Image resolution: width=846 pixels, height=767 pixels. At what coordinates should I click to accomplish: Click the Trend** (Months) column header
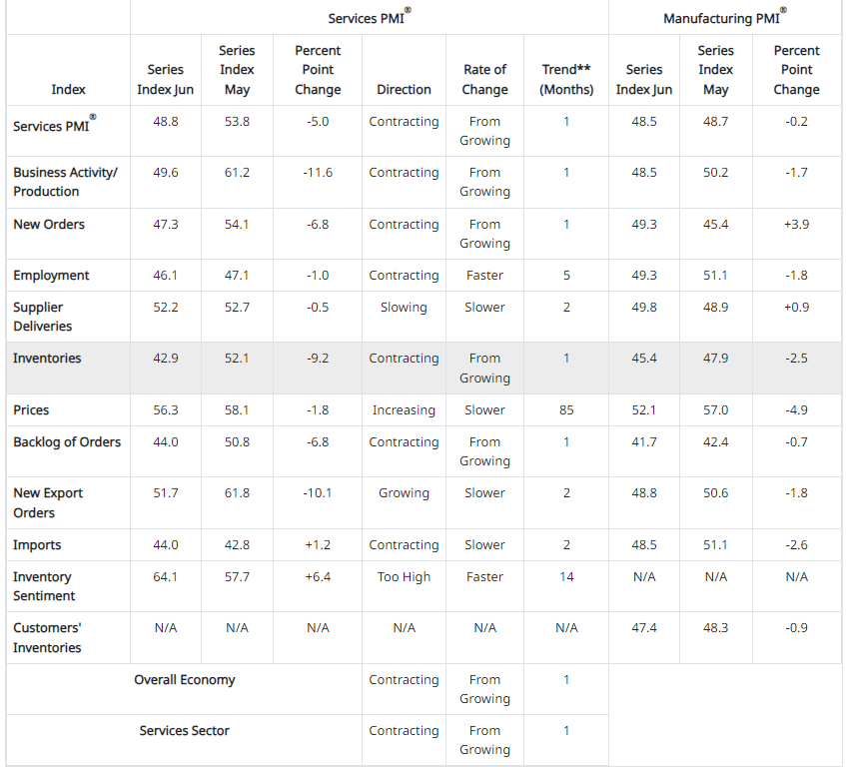566,79
